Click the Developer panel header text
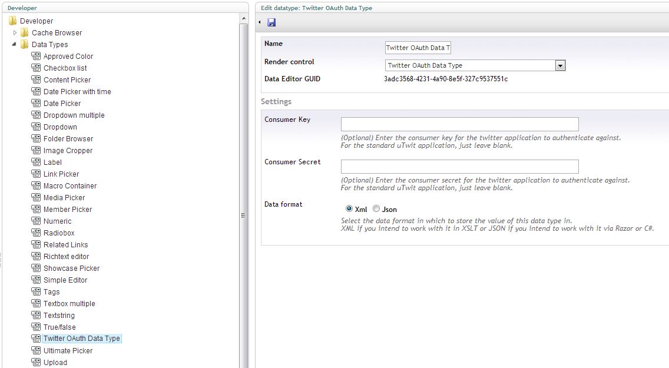This screenshot has width=669, height=368. tap(22, 8)
